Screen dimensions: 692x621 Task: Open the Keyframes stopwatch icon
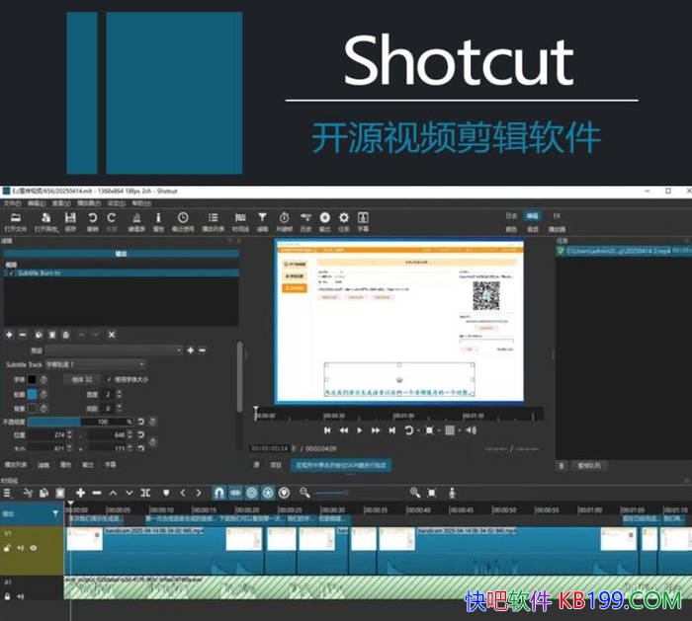point(285,218)
